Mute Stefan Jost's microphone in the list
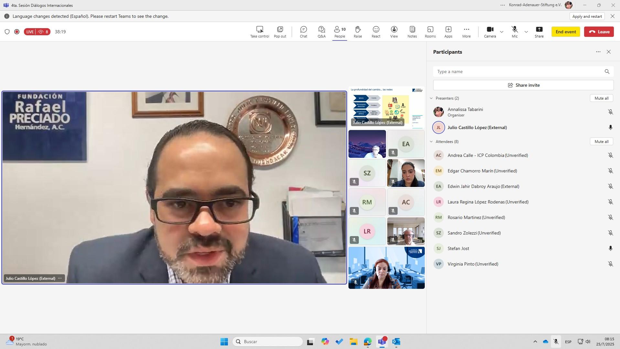 click(610, 248)
